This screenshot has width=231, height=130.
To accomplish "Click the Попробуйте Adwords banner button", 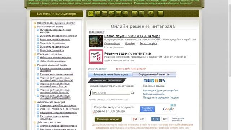I will [147, 109].
